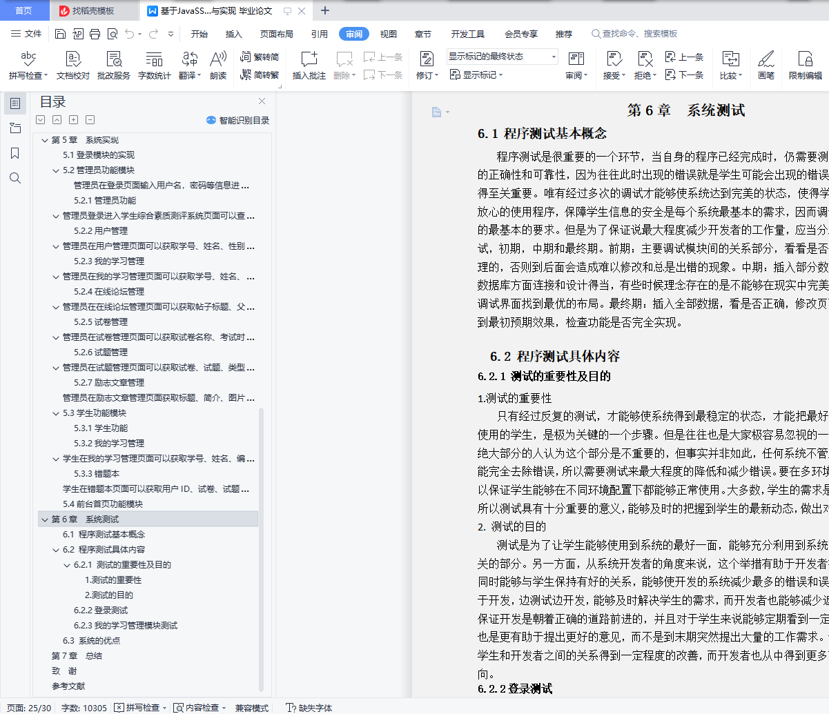This screenshot has width=829, height=714.
Task: Collapse 第 5 章 系统实现 tree node
Action: [x=46, y=140]
